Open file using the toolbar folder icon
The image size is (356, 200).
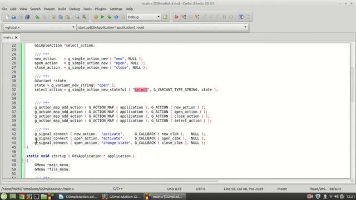(13, 17)
